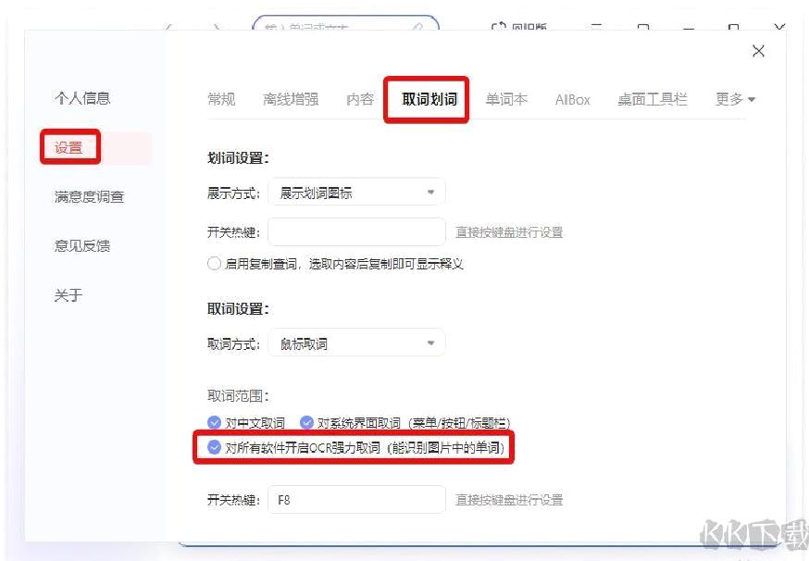The image size is (809, 561).
Task: Open 个人信息 in the sidebar
Action: [82, 97]
